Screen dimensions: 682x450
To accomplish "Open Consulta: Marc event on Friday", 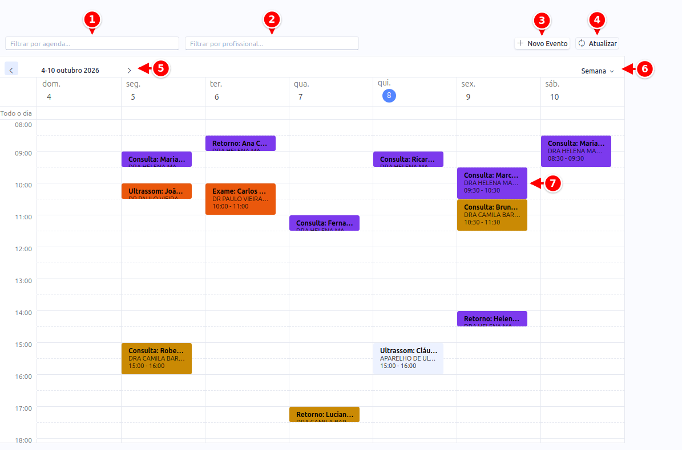I will point(493,183).
